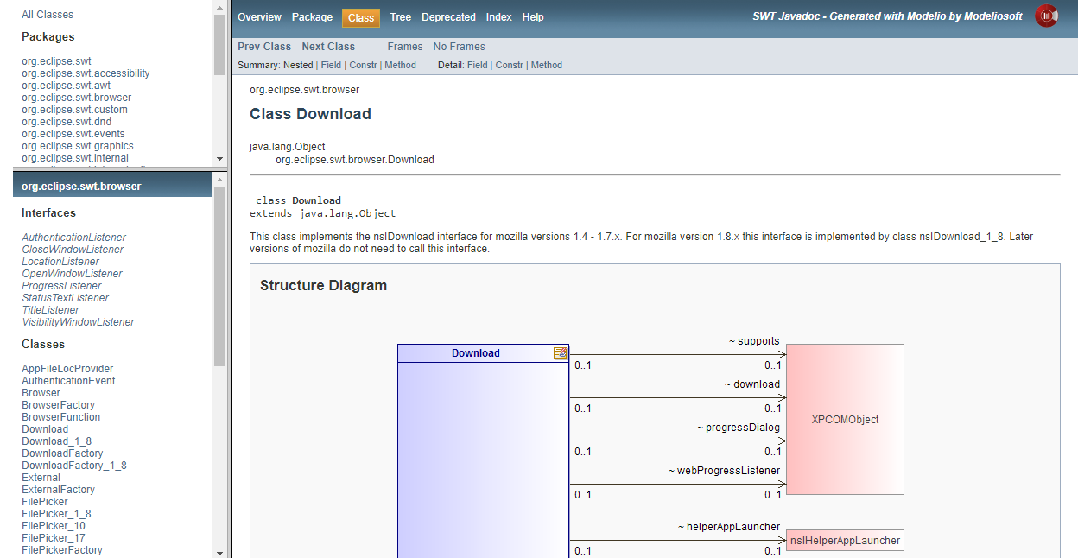The image size is (1078, 558).
Task: Open package org.eclipse.swt
Action: [56, 61]
